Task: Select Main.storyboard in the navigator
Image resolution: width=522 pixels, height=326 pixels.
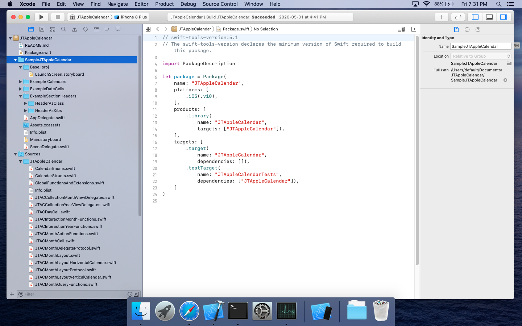Action: coord(45,139)
